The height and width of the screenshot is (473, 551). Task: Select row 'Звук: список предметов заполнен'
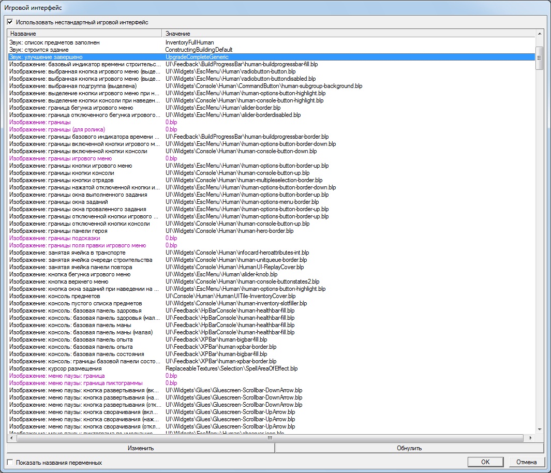pyautogui.click(x=271, y=42)
